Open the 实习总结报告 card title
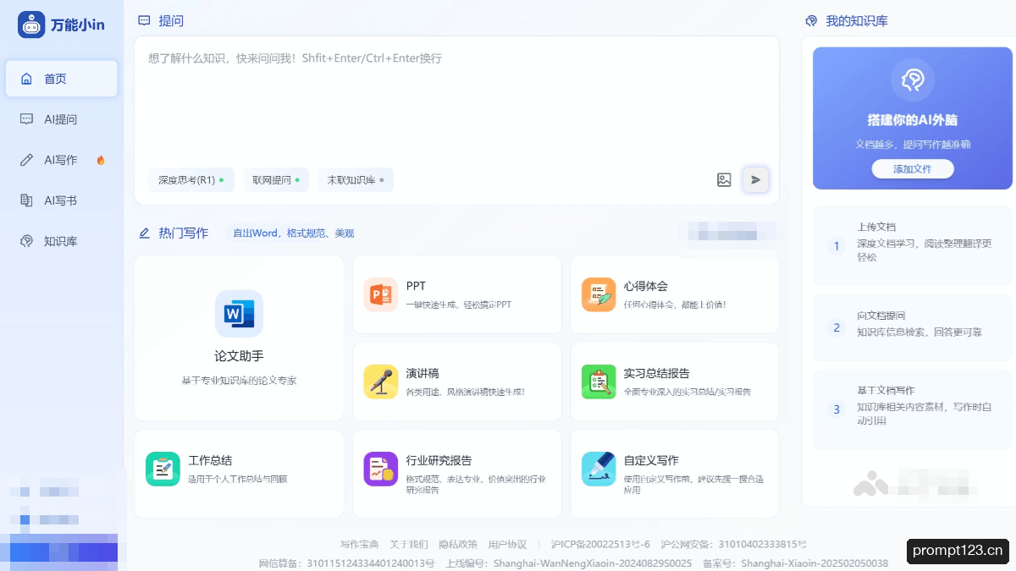Image resolution: width=1016 pixels, height=571 pixels. pos(657,373)
